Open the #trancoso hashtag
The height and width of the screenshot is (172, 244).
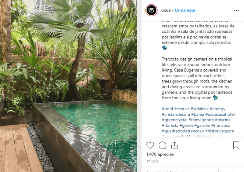pos(221,125)
